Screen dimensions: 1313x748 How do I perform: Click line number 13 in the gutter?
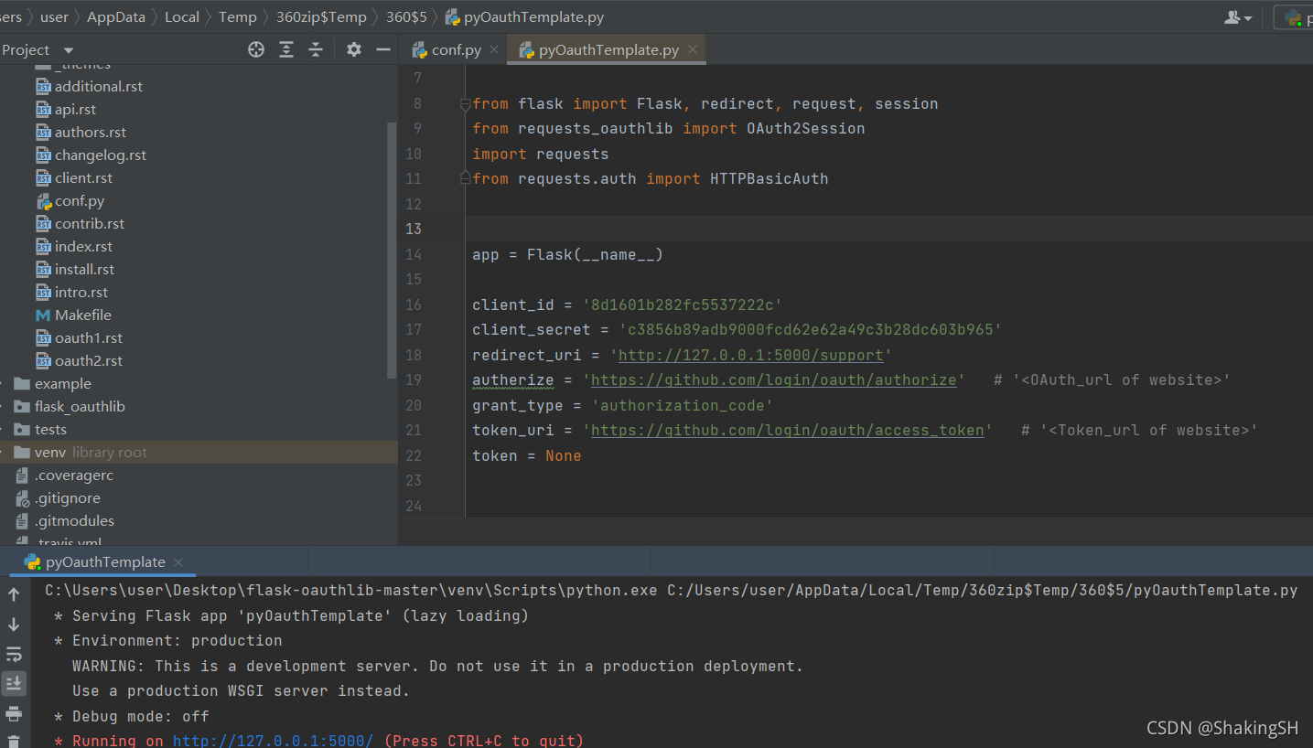point(413,229)
